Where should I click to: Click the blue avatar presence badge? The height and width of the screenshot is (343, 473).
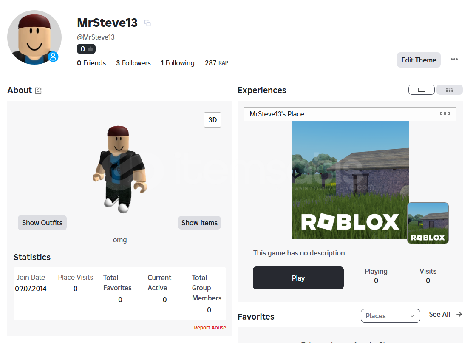tap(53, 57)
